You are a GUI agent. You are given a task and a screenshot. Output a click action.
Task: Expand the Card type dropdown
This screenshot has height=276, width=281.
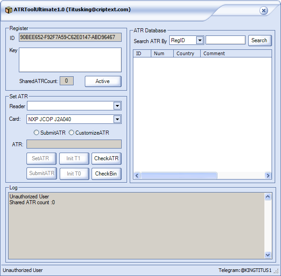117,119
